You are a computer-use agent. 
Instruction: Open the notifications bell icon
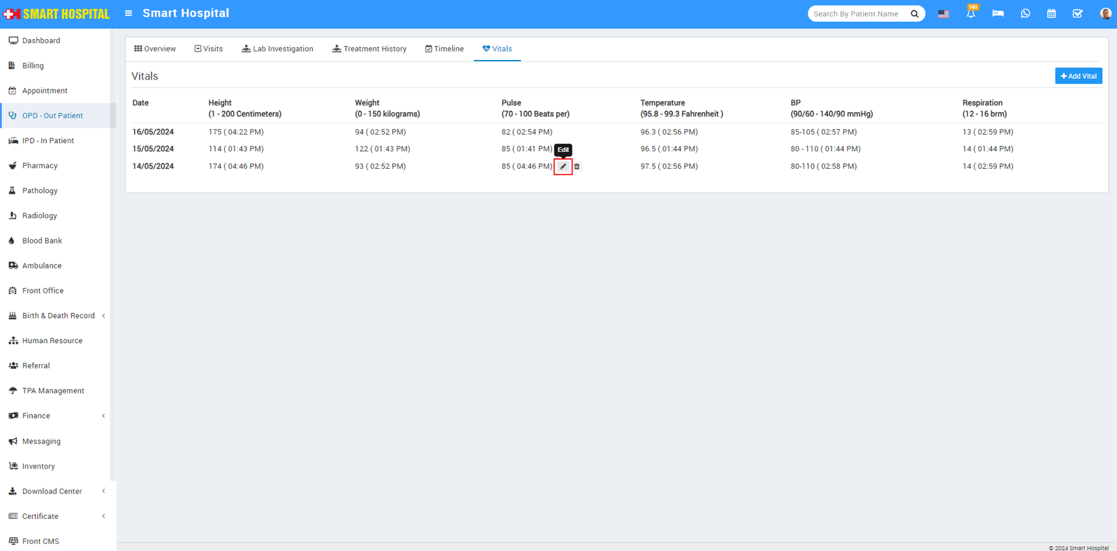pyautogui.click(x=970, y=14)
